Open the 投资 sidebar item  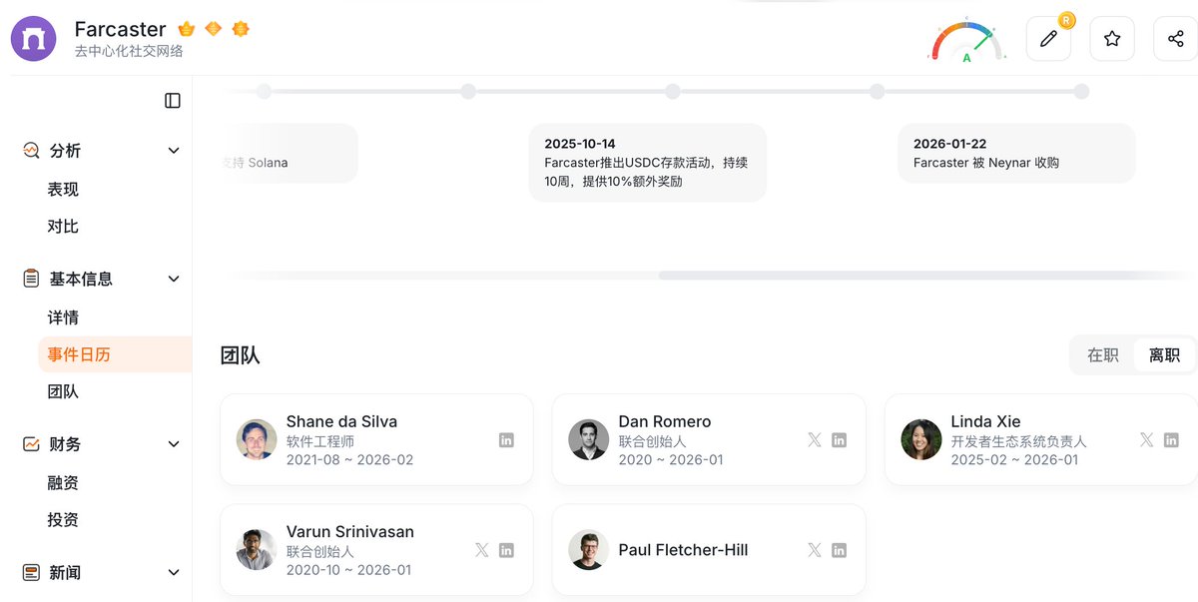63,520
